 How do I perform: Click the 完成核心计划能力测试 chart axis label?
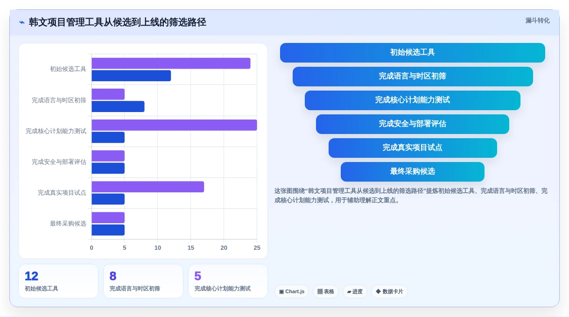(x=56, y=131)
